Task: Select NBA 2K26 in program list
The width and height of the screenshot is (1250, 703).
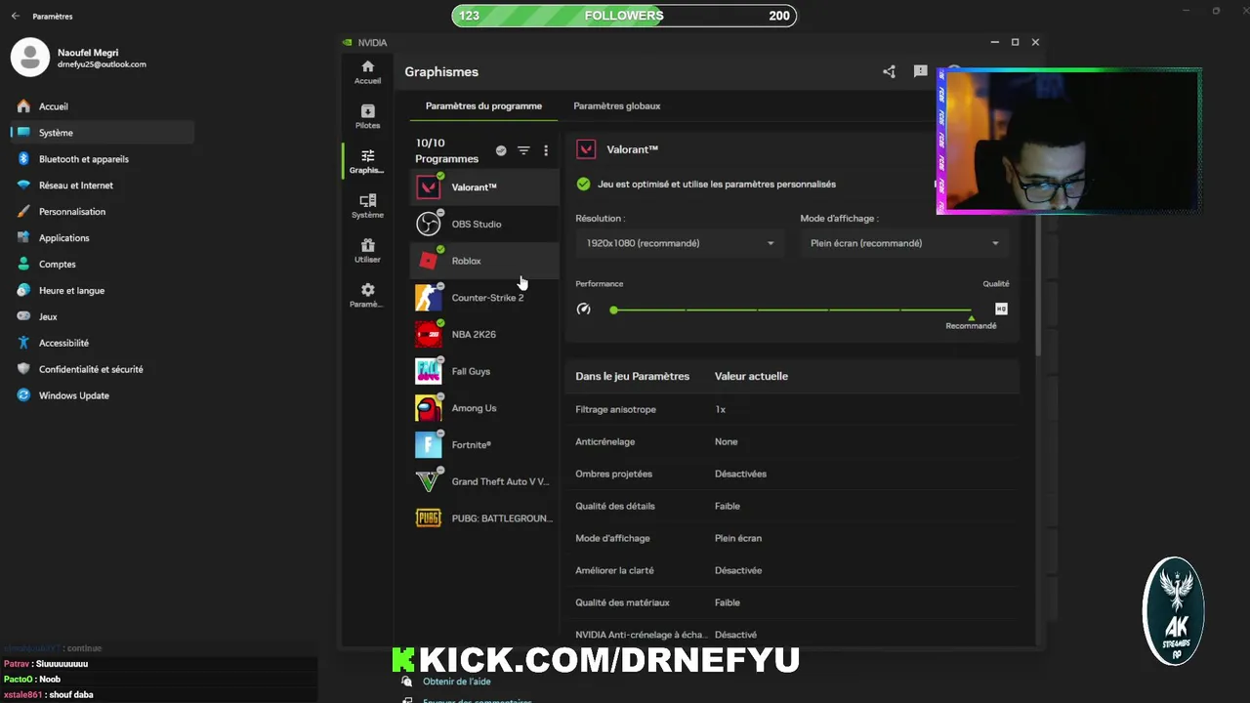Action: tap(484, 334)
